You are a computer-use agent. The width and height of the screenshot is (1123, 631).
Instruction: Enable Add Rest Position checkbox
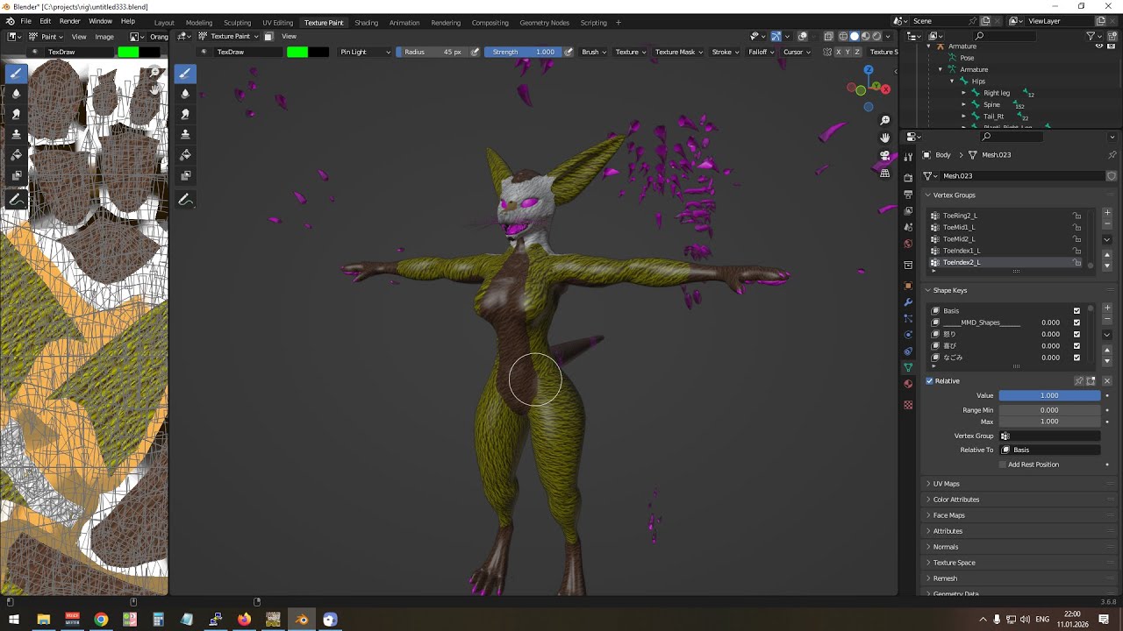[x=1003, y=464]
